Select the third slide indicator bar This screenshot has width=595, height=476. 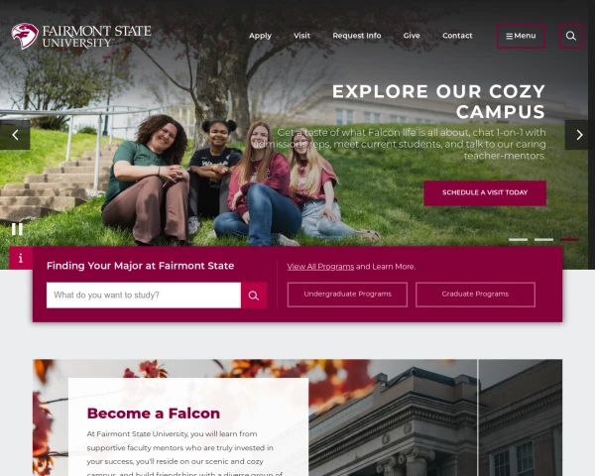click(x=569, y=240)
